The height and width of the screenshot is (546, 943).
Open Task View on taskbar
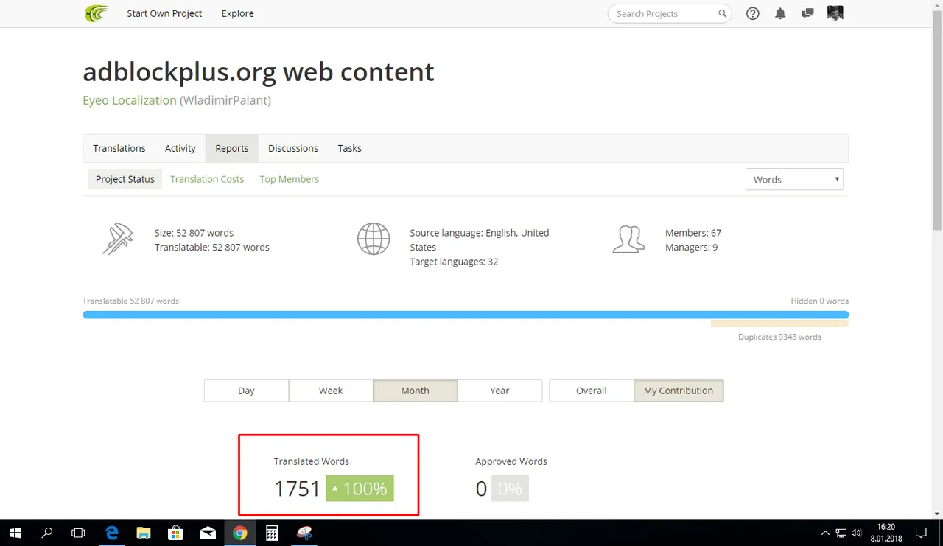pos(78,533)
